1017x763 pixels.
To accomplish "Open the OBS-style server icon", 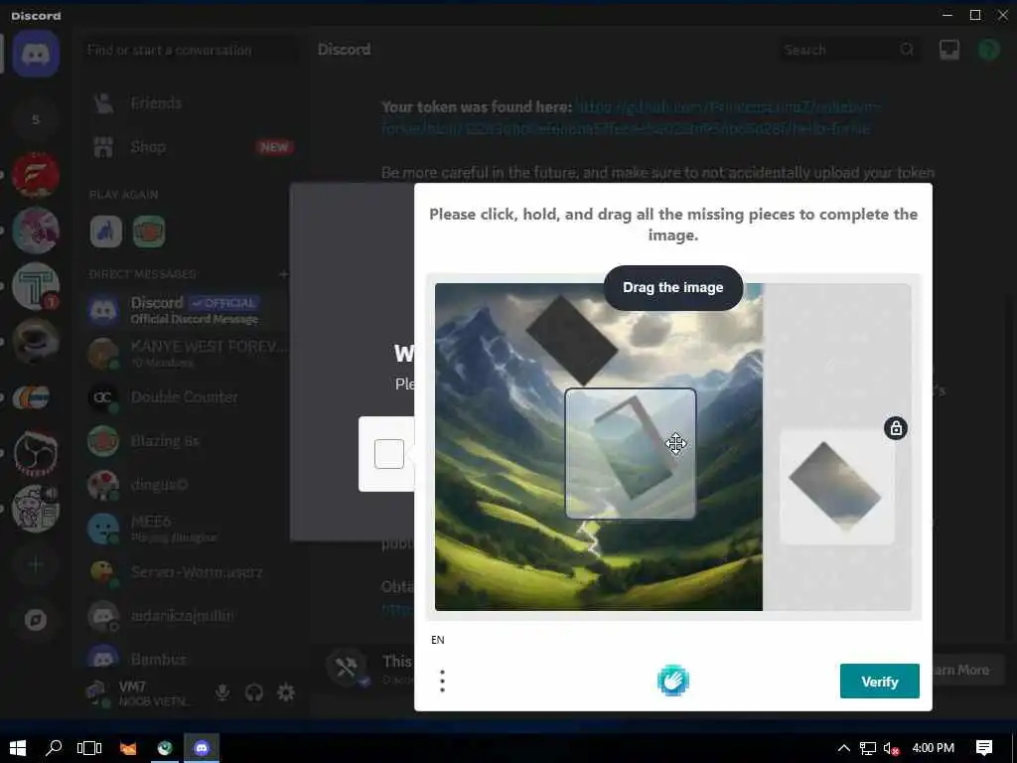I will [36, 453].
